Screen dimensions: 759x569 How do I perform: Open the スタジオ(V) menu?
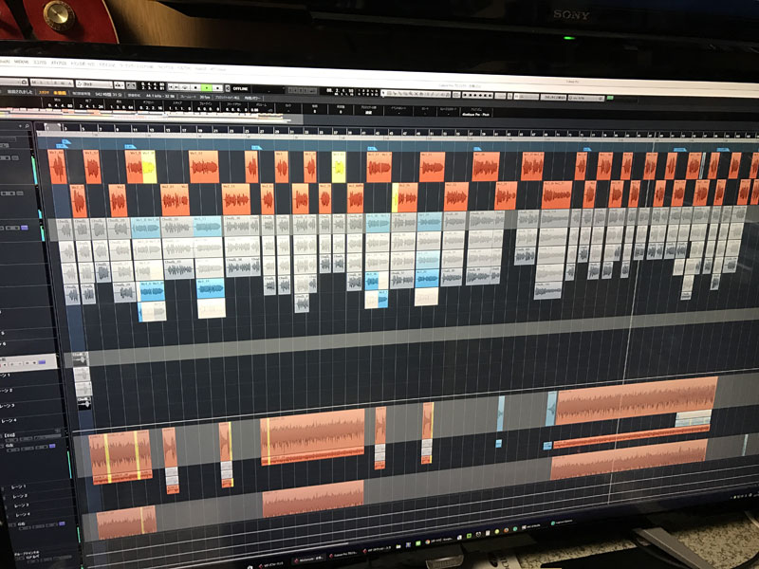107,64
